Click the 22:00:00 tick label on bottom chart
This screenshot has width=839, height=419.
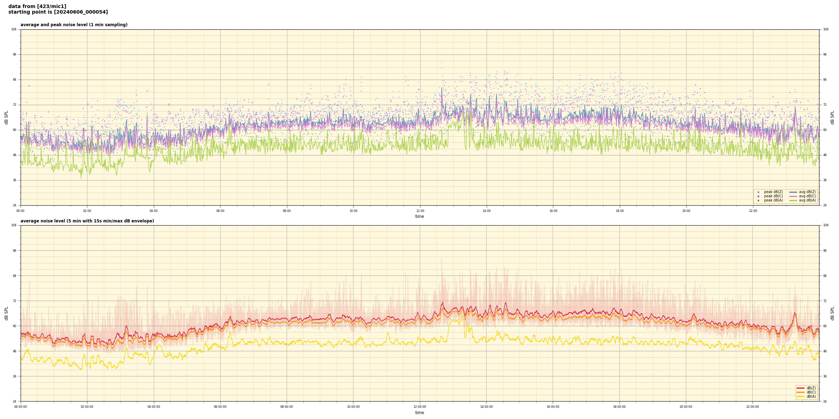coord(752,407)
